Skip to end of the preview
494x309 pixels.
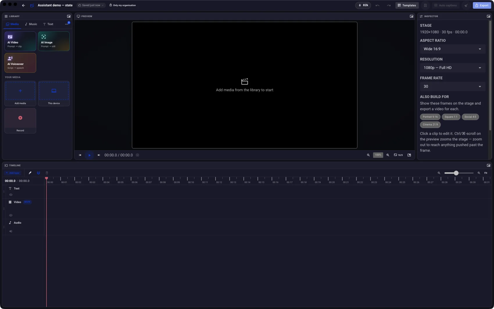pyautogui.click(x=99, y=155)
